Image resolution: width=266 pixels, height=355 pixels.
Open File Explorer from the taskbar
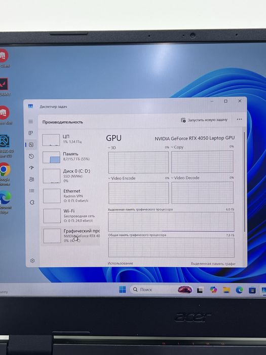(226, 290)
